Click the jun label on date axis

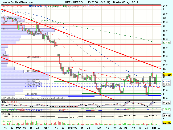click(x=99, y=128)
